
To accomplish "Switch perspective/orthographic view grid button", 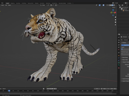I will (116, 25).
